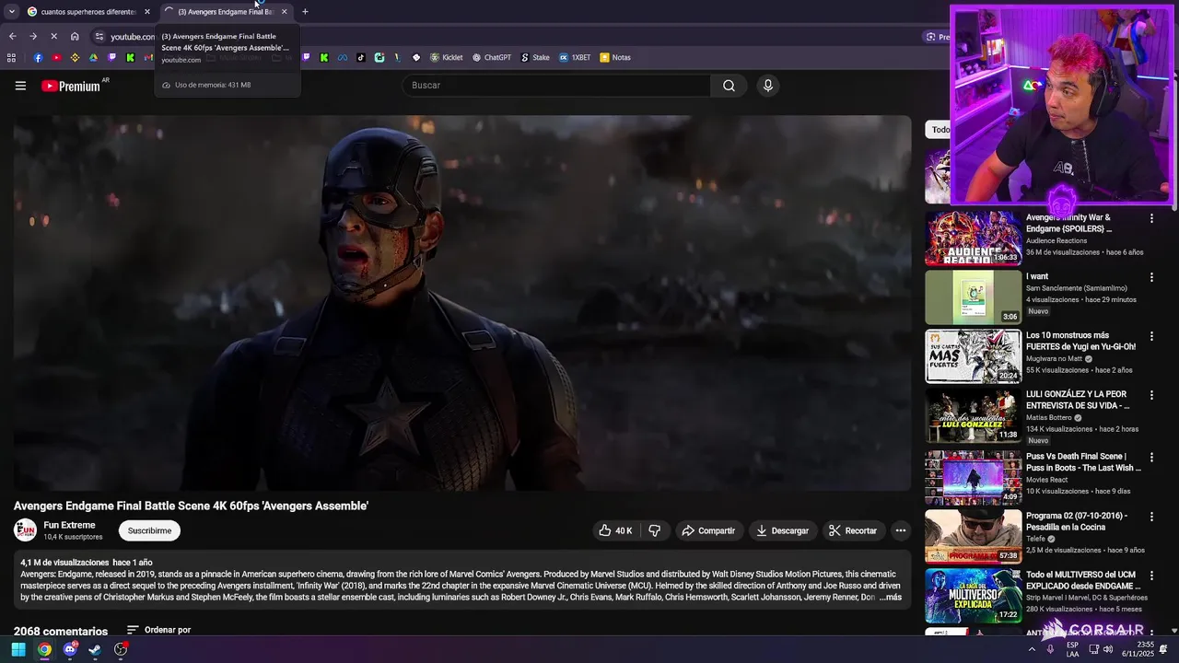Show hidden system tray icons

pos(1032,649)
